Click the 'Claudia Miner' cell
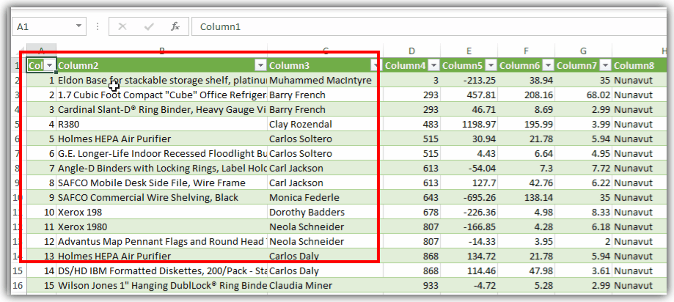Screen dimensions: 674x302 pos(325,286)
